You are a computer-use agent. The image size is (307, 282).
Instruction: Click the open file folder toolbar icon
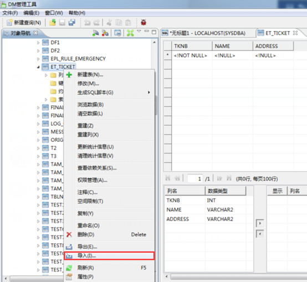pyautogui.click(x=53, y=23)
